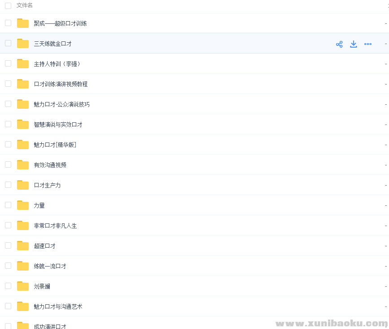Screen dimensions: 389x329
Task: Click the more actions (...) icon on highlighted row
Action: tap(368, 44)
